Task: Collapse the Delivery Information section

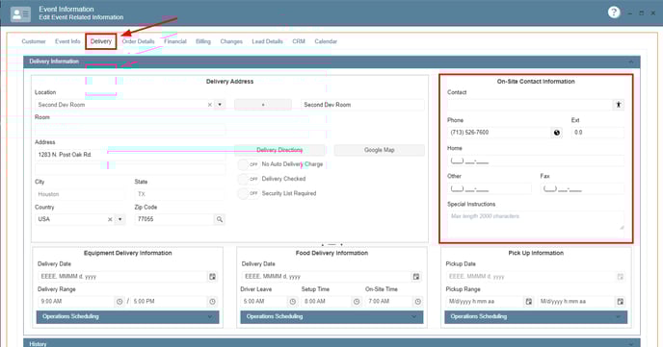Action: [x=631, y=62]
